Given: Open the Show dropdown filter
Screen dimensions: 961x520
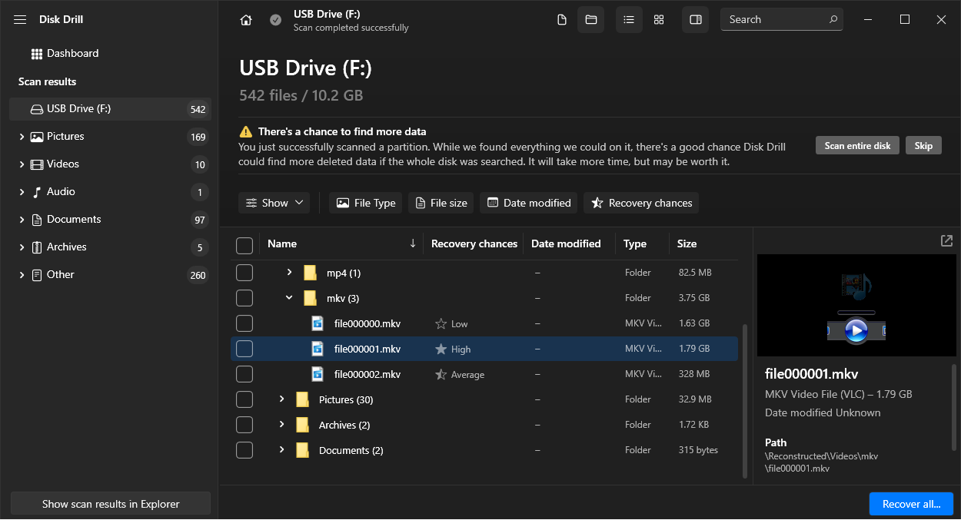Looking at the screenshot, I should pyautogui.click(x=274, y=203).
